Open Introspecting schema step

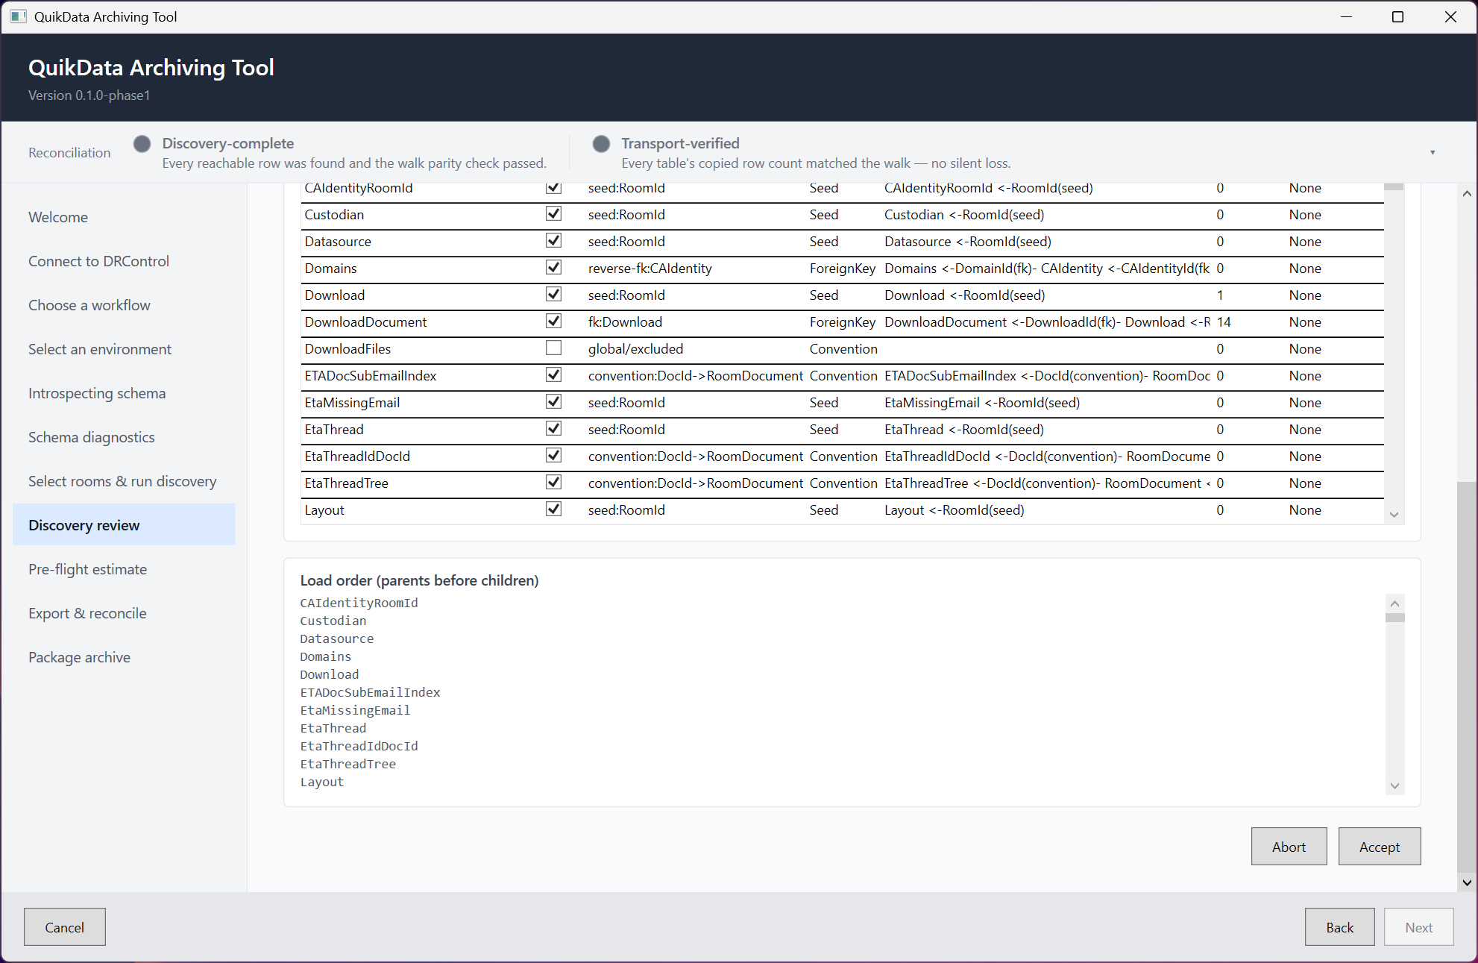124,393
